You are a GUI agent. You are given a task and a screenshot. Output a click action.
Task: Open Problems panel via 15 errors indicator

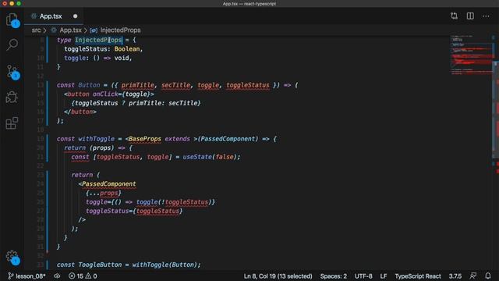coord(83,276)
